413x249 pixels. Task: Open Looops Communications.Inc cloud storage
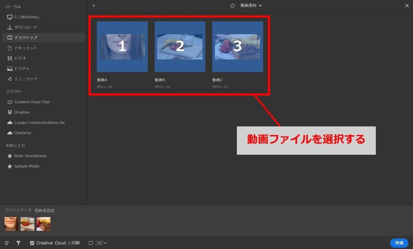(x=39, y=122)
